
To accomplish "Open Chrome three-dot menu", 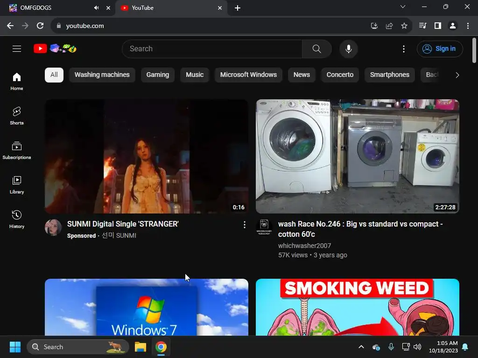I will pos(468,26).
